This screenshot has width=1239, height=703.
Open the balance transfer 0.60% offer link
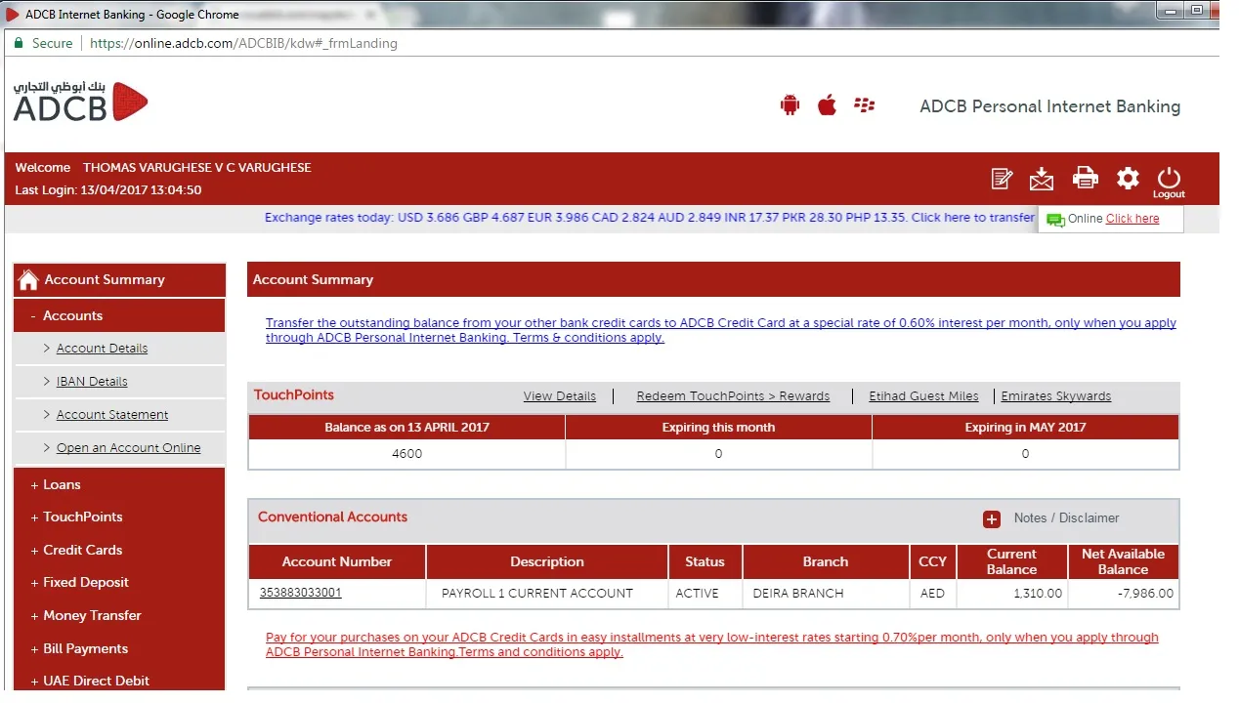tap(721, 330)
